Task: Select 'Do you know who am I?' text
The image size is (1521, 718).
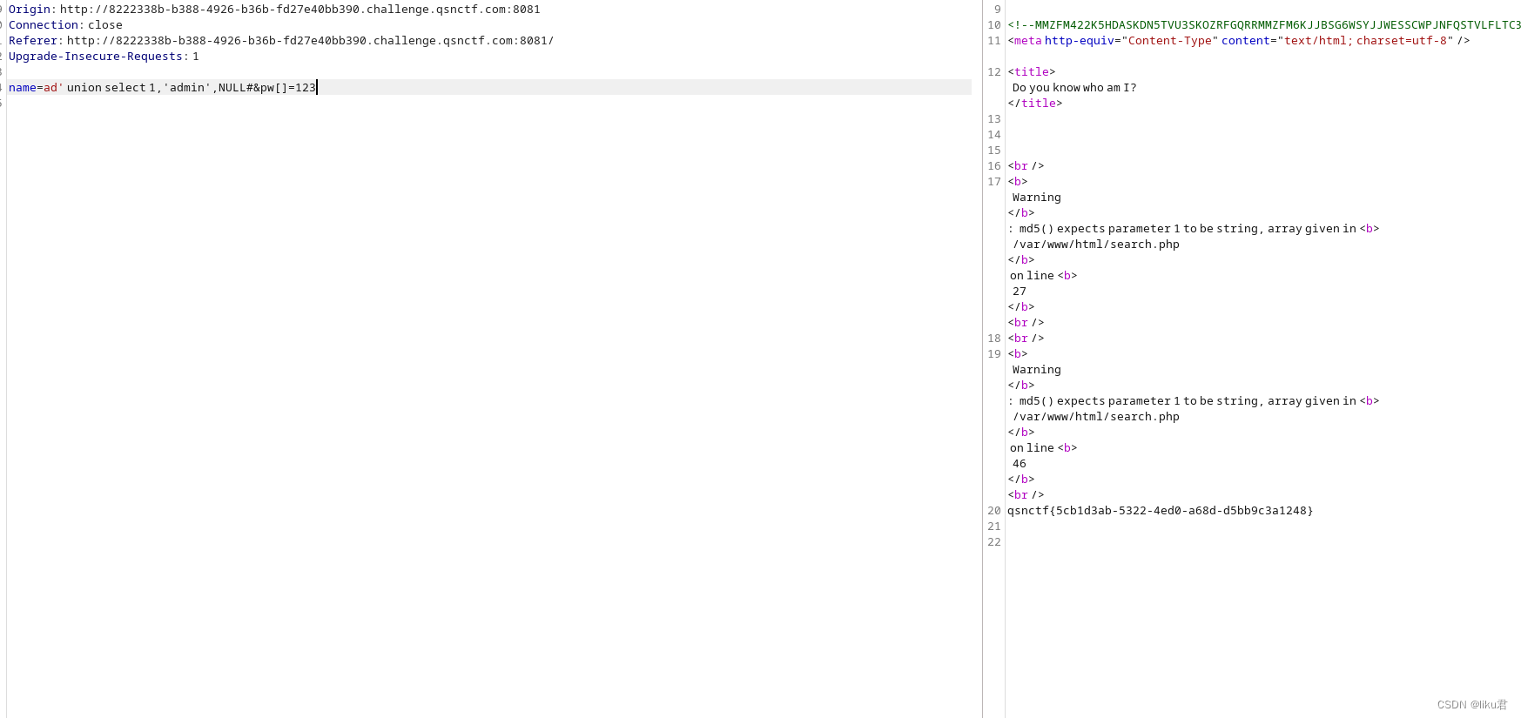Action: 1074,88
